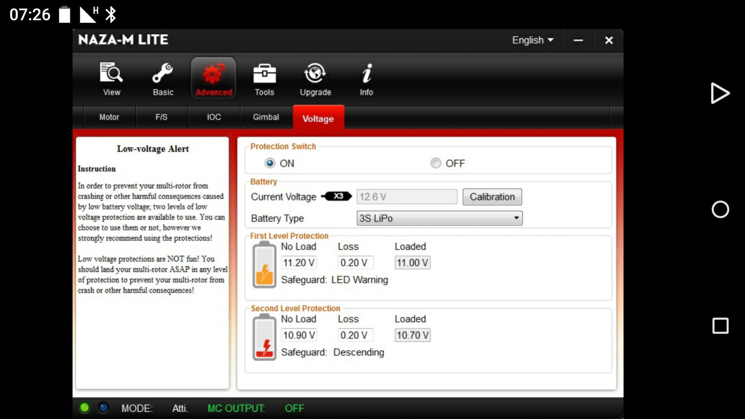Click the MC OUTPUT 'OFF' status
Image resolution: width=745 pixels, height=419 pixels.
(x=294, y=408)
